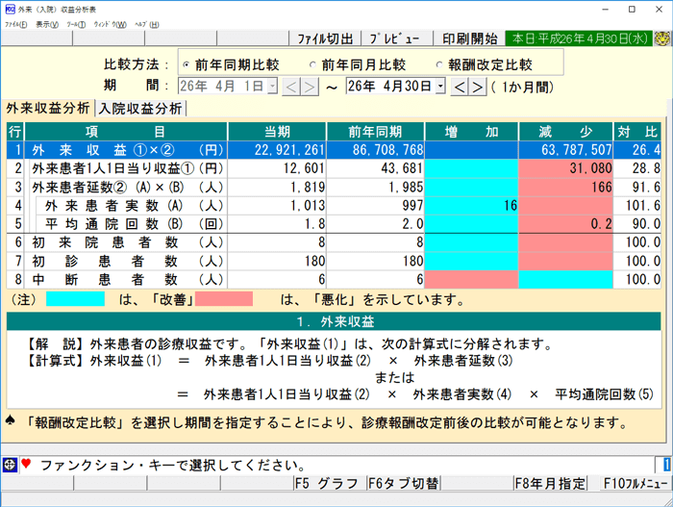Switch to 入院収益分析 tab

click(140, 108)
